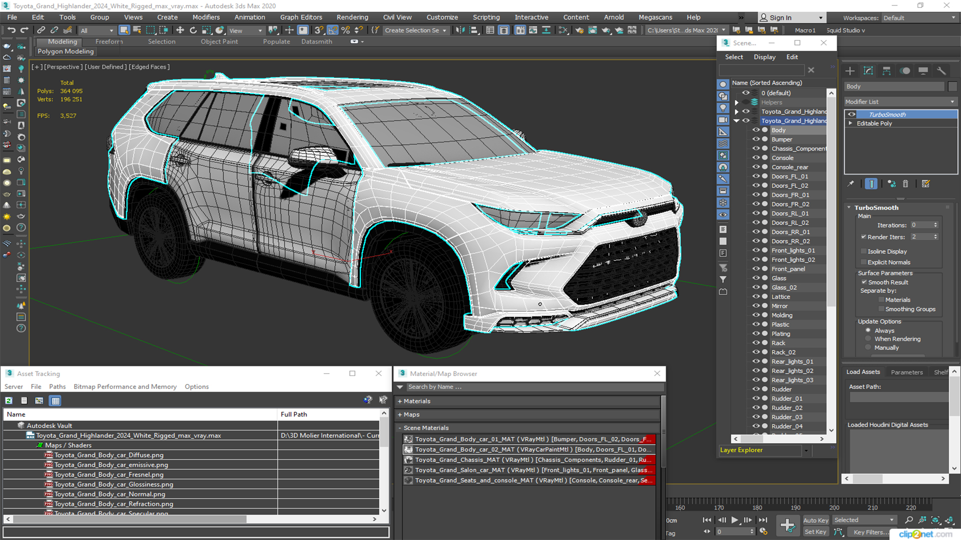This screenshot has height=540, width=961.
Task: Expand the Editable Poly stack entry
Action: 850,123
